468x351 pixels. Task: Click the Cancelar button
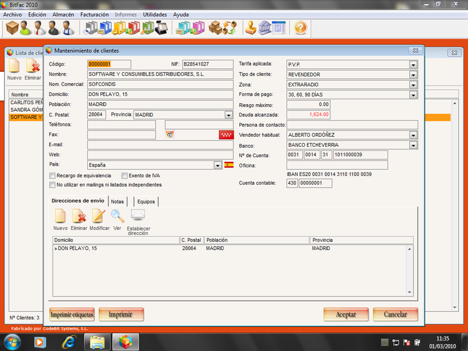point(395,315)
